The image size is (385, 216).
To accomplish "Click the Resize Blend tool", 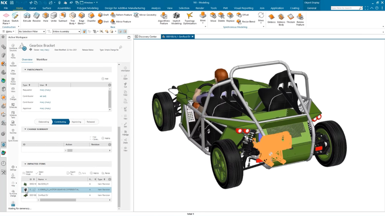I will tap(246, 21).
